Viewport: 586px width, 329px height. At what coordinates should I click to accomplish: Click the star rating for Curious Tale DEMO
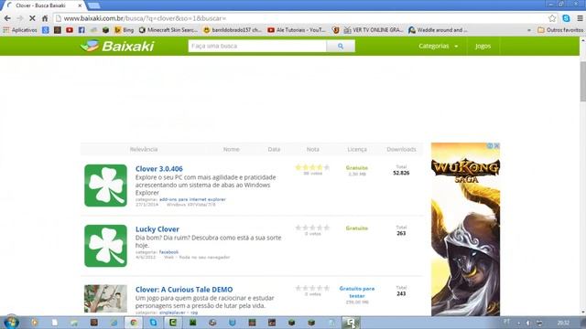tap(312, 288)
